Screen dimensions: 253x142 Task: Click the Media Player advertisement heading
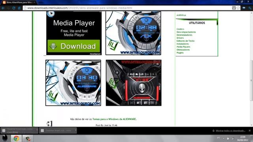(74, 23)
